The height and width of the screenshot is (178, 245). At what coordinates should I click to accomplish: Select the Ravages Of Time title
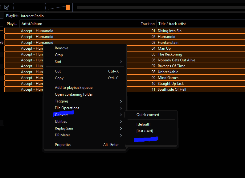171,66
